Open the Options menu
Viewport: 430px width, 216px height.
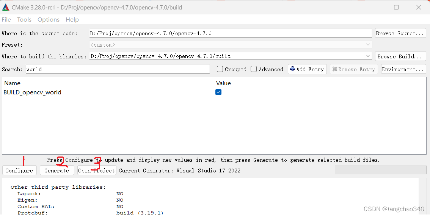49,19
